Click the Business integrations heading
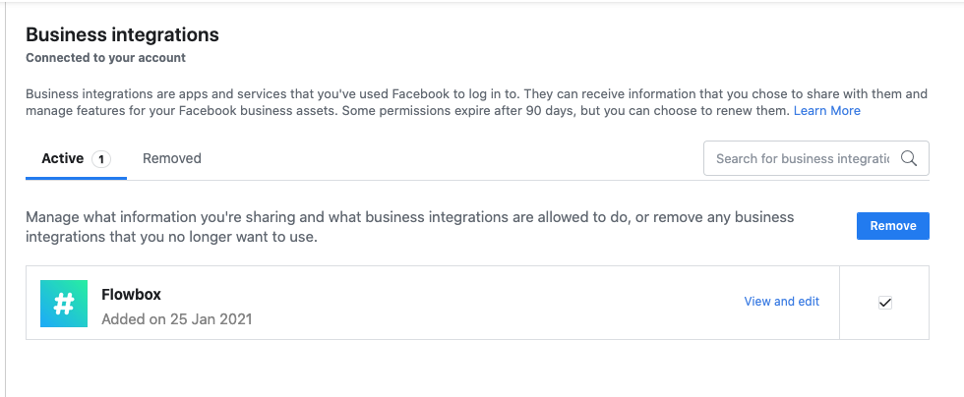Screen dimensions: 964x397 [x=122, y=35]
